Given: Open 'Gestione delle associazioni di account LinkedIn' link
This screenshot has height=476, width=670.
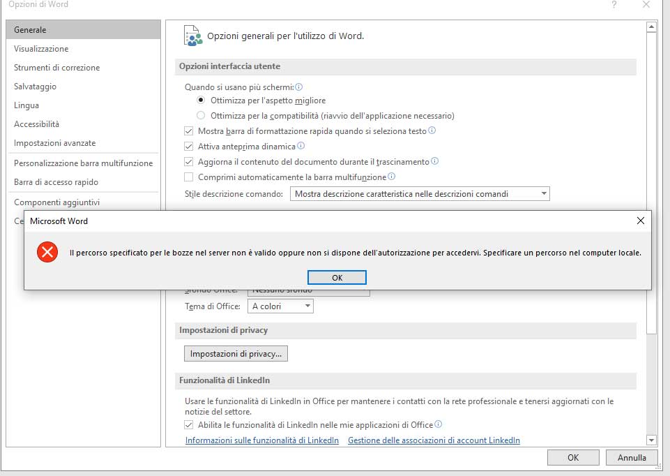Looking at the screenshot, I should click(434, 440).
